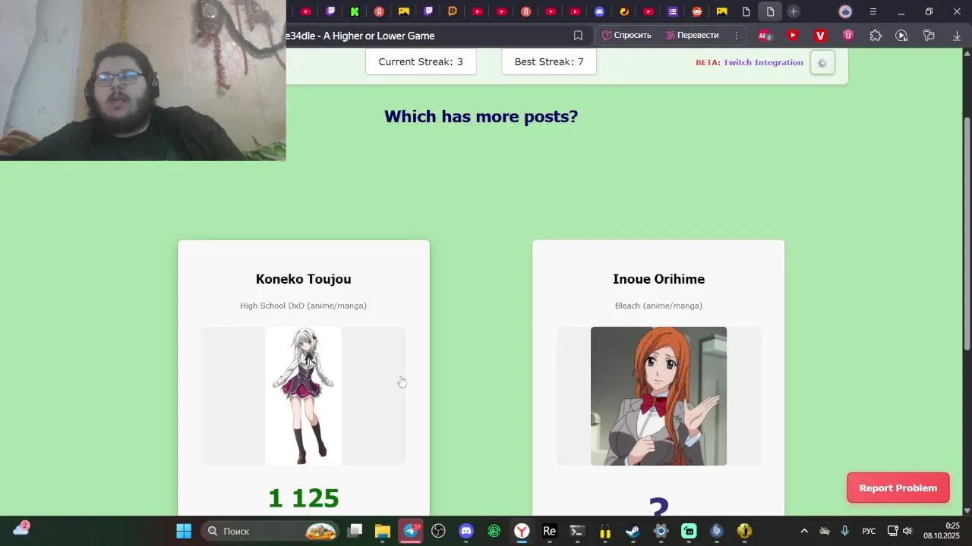Screen dimensions: 972x546
Task: Open the Kick tab with green K icon
Action: (x=355, y=11)
